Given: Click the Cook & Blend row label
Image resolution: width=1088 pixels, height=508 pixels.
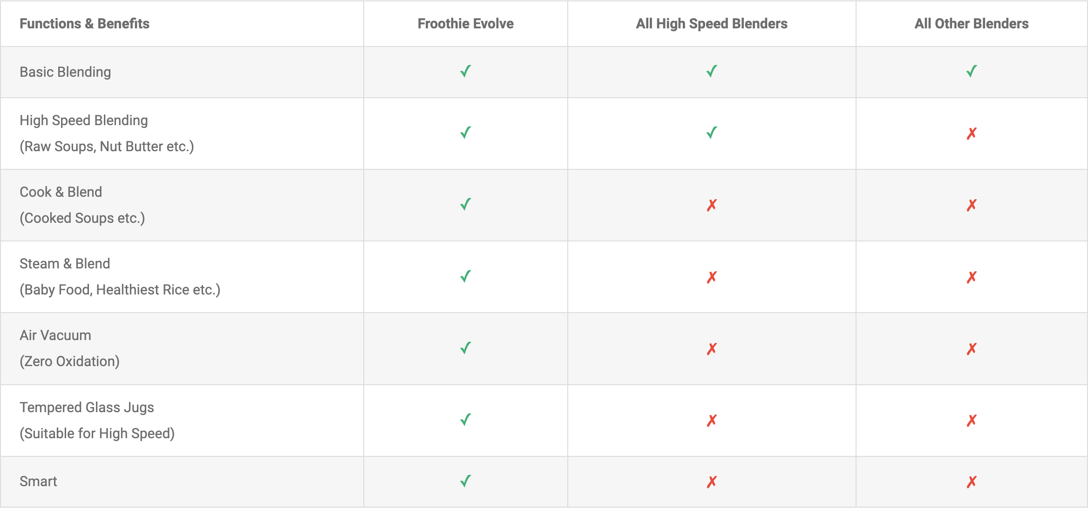Looking at the screenshot, I should tap(61, 192).
